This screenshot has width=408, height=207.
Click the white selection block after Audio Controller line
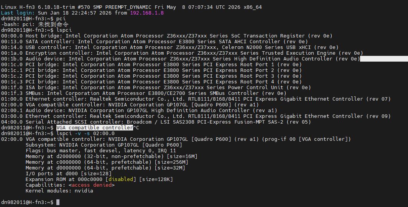[x=384, y=59]
